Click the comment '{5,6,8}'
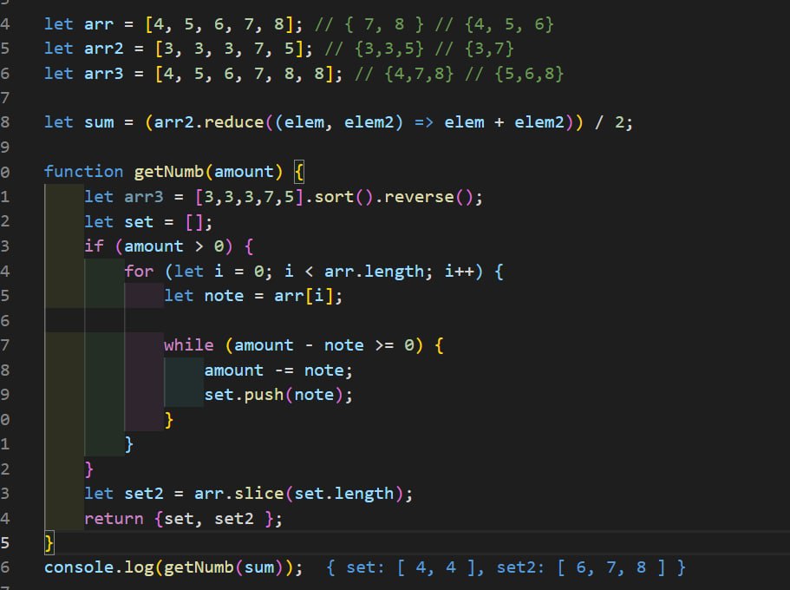This screenshot has width=790, height=590. [x=529, y=74]
